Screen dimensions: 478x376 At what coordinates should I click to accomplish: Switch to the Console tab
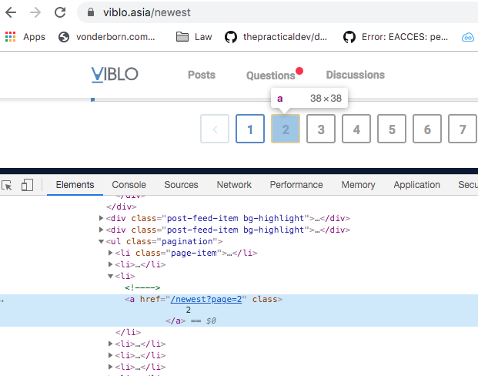pyautogui.click(x=129, y=185)
